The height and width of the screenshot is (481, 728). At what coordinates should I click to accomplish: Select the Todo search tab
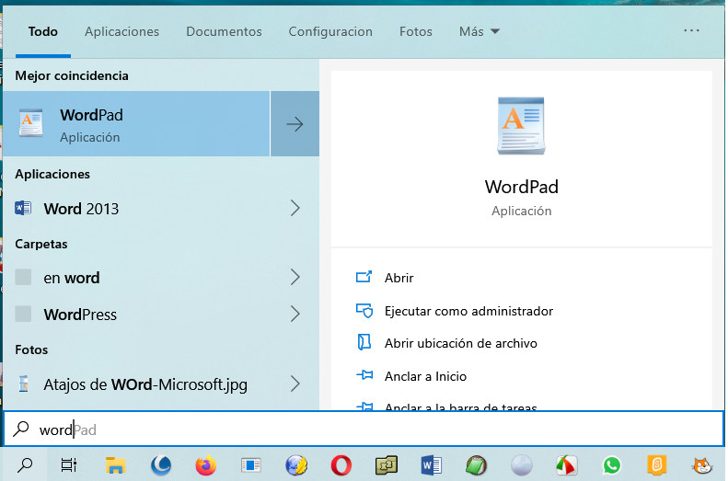(x=42, y=31)
